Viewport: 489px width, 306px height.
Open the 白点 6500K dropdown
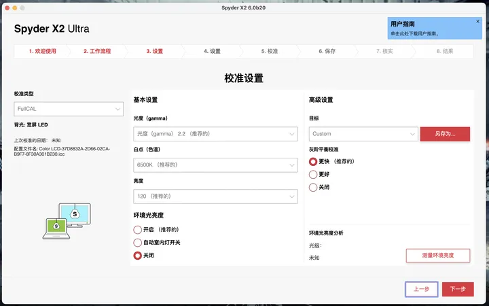[215, 165]
